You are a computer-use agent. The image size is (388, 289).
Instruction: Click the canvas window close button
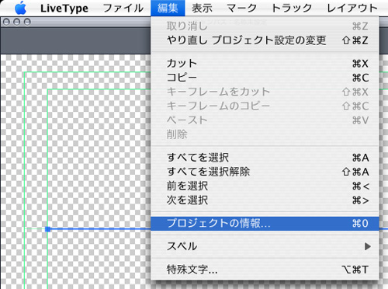coord(6,23)
